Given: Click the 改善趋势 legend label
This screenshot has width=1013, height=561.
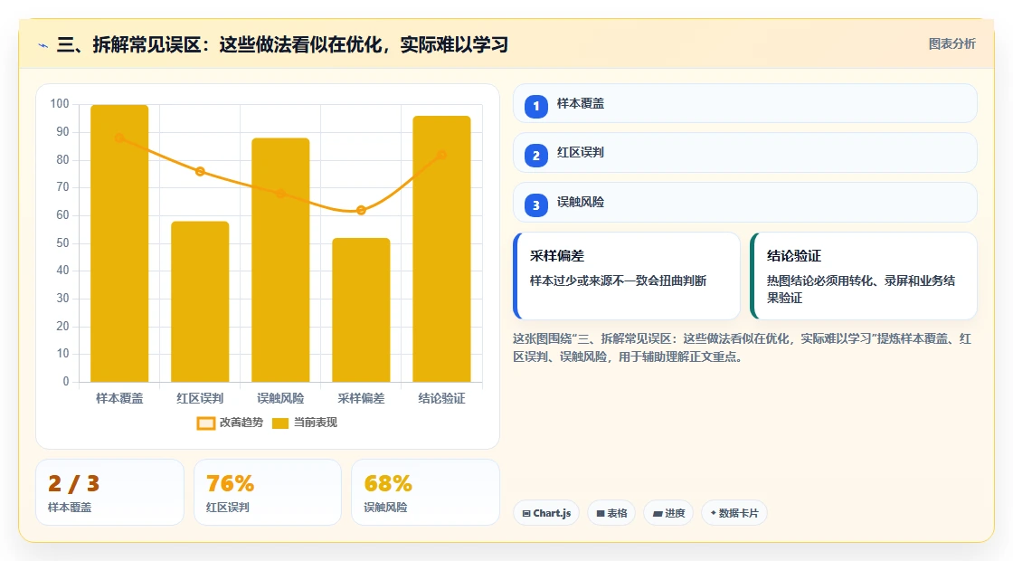Looking at the screenshot, I should pyautogui.click(x=241, y=422).
